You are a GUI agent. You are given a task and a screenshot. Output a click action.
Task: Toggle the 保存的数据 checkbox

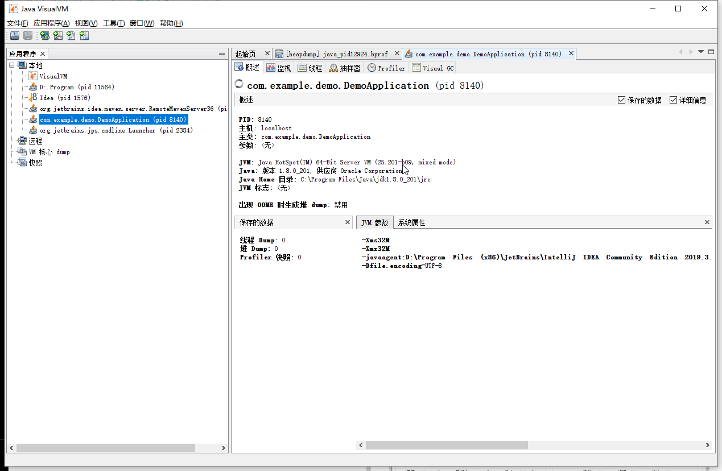pos(621,100)
